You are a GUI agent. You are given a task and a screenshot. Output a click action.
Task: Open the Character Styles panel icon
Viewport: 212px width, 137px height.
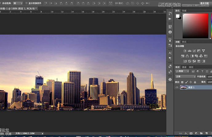[170, 71]
